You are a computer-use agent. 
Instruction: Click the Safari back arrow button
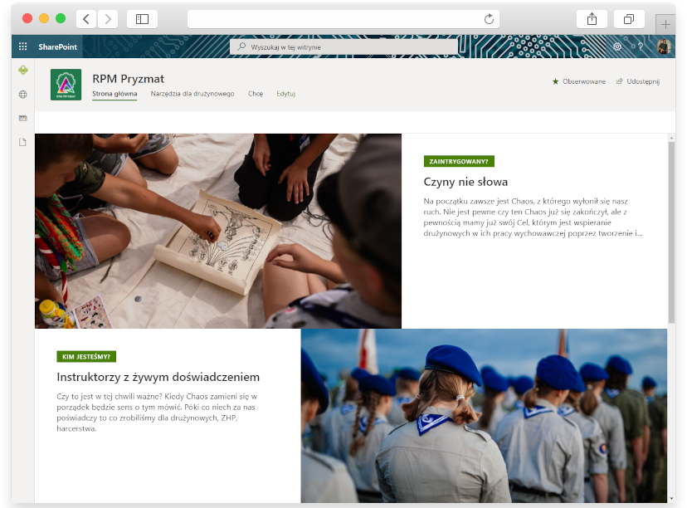pos(86,19)
